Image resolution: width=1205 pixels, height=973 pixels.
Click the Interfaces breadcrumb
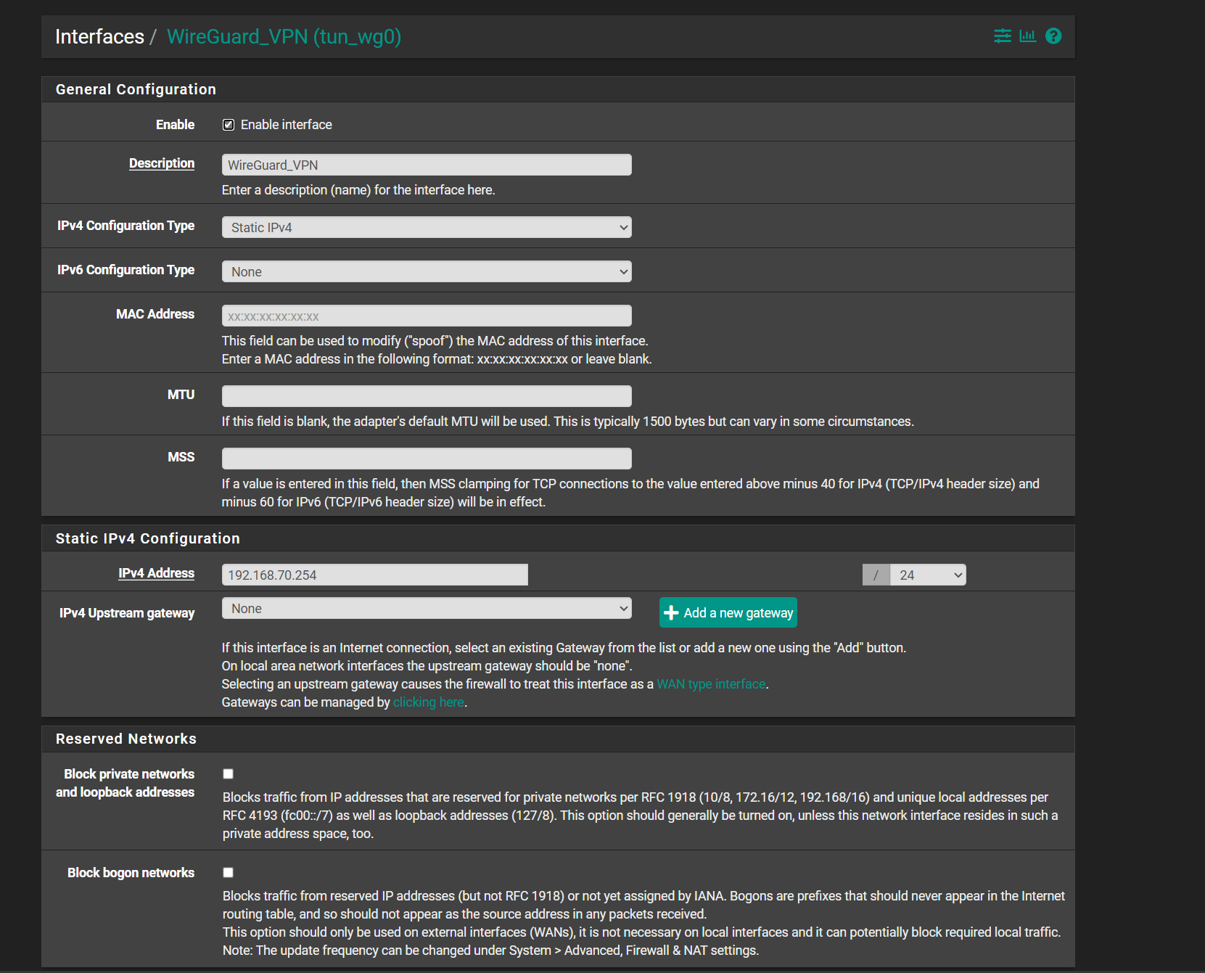click(x=99, y=37)
